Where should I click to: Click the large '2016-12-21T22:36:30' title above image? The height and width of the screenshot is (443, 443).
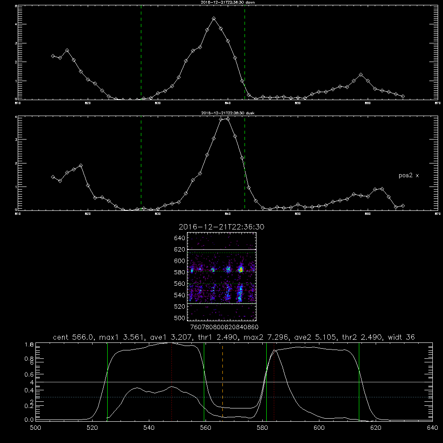click(x=221, y=227)
